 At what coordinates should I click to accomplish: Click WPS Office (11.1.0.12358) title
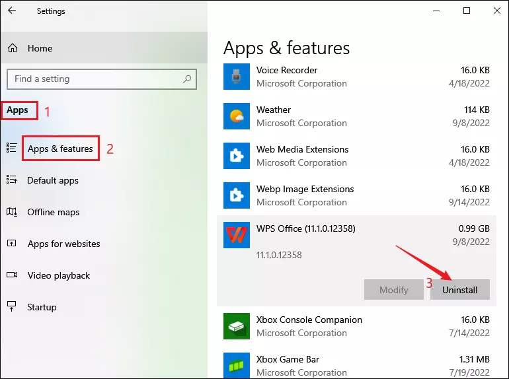[306, 228]
